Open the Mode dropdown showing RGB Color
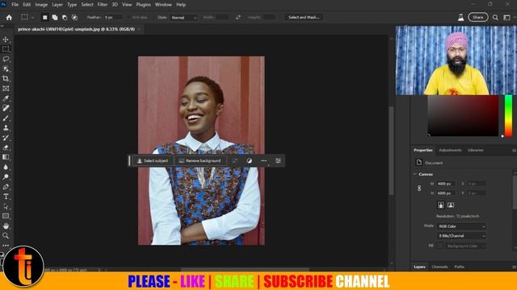This screenshot has width=517, height=290. tap(461, 226)
